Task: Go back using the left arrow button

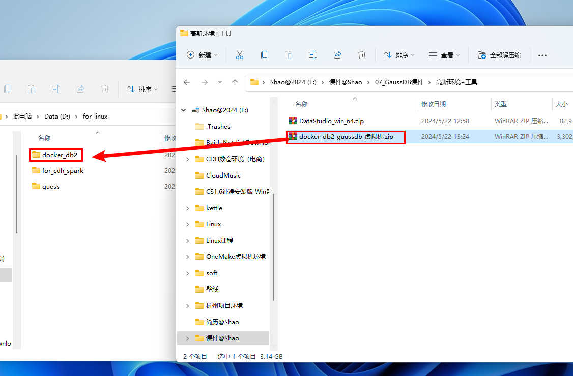Action: click(187, 82)
